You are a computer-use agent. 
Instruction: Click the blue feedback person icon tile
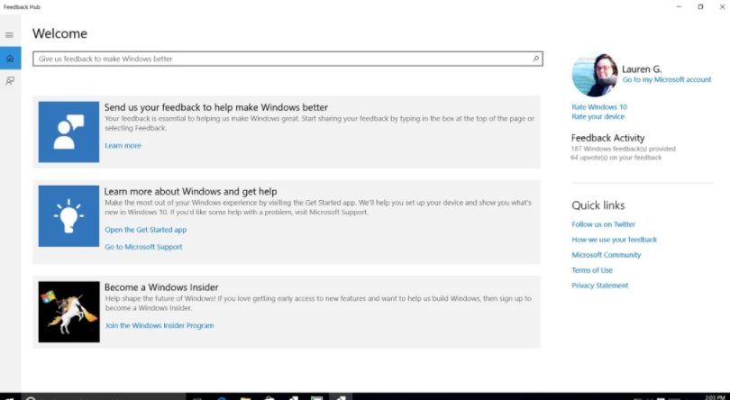pyautogui.click(x=68, y=132)
